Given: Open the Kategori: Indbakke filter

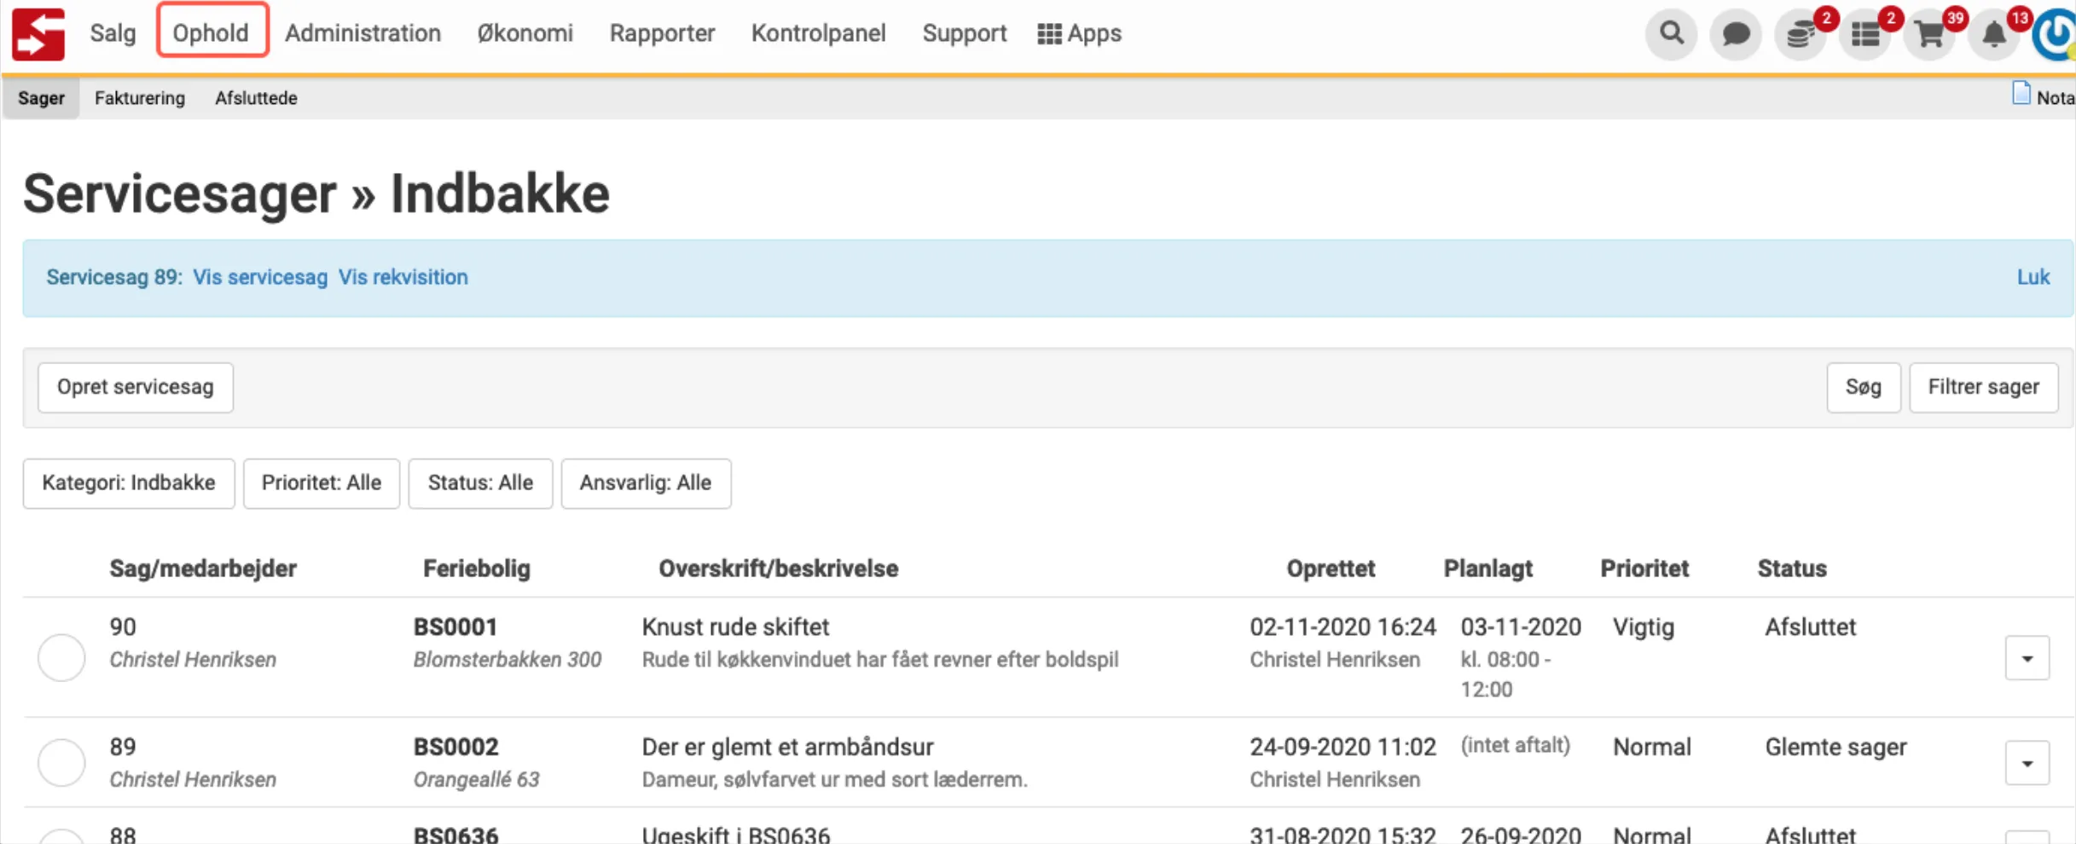Looking at the screenshot, I should [x=128, y=483].
